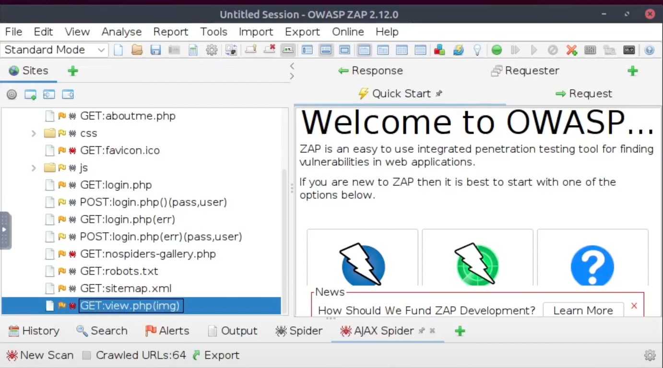
Task: Open the Report menu
Action: point(171,32)
